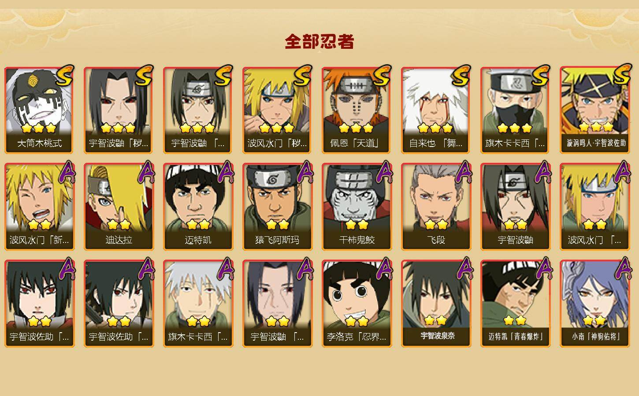The width and height of the screenshot is (639, 396).
Task: Select the 漩涡鸣人·宇智波佐助 S-rank card
Action: pos(594,110)
